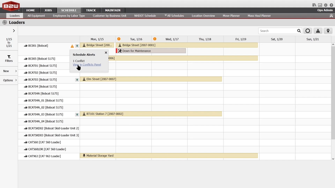Click the orange alert icon on Tue, 1/16
The height and width of the screenshot is (188, 335).
(119, 39)
